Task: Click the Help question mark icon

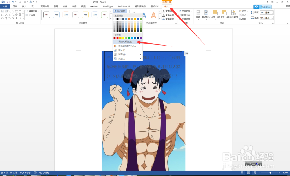Action: click(x=267, y=2)
